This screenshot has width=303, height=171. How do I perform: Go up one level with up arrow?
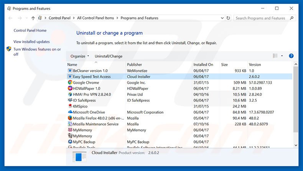click(x=33, y=18)
